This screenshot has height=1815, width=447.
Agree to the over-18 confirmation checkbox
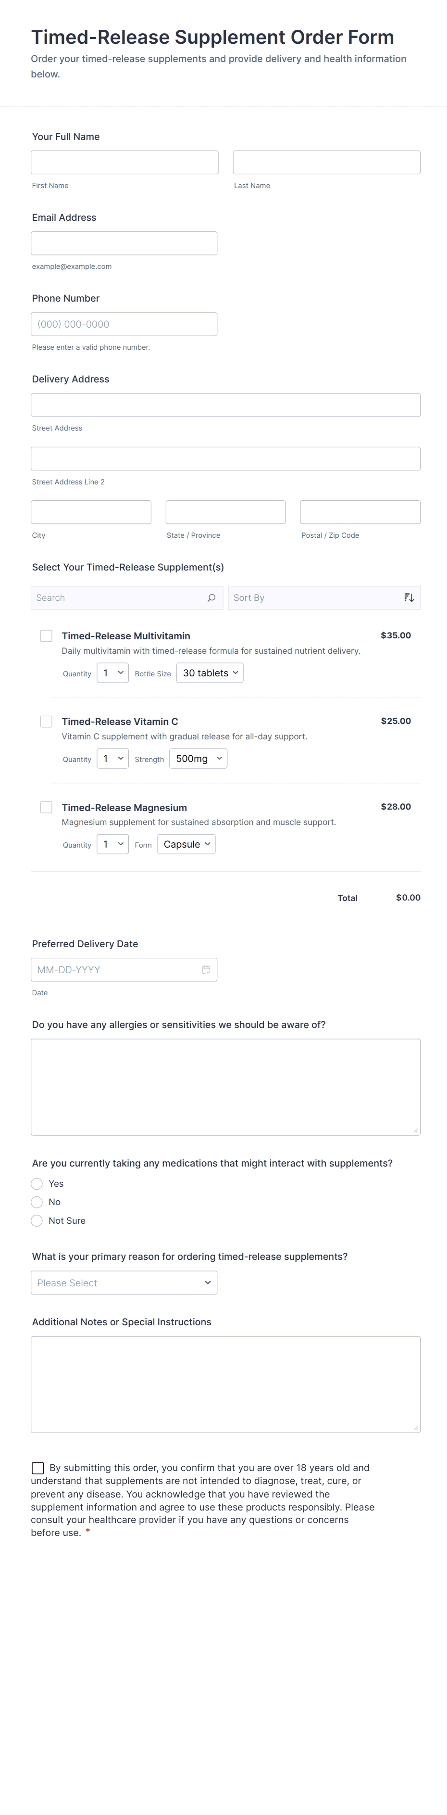(38, 1468)
